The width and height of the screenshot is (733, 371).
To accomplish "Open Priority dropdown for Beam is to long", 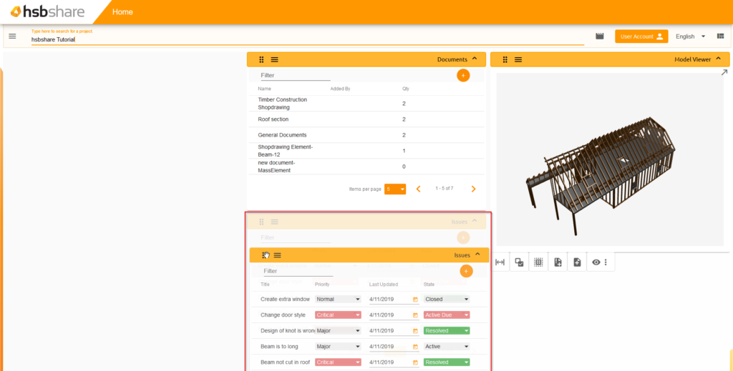I will 338,346.
